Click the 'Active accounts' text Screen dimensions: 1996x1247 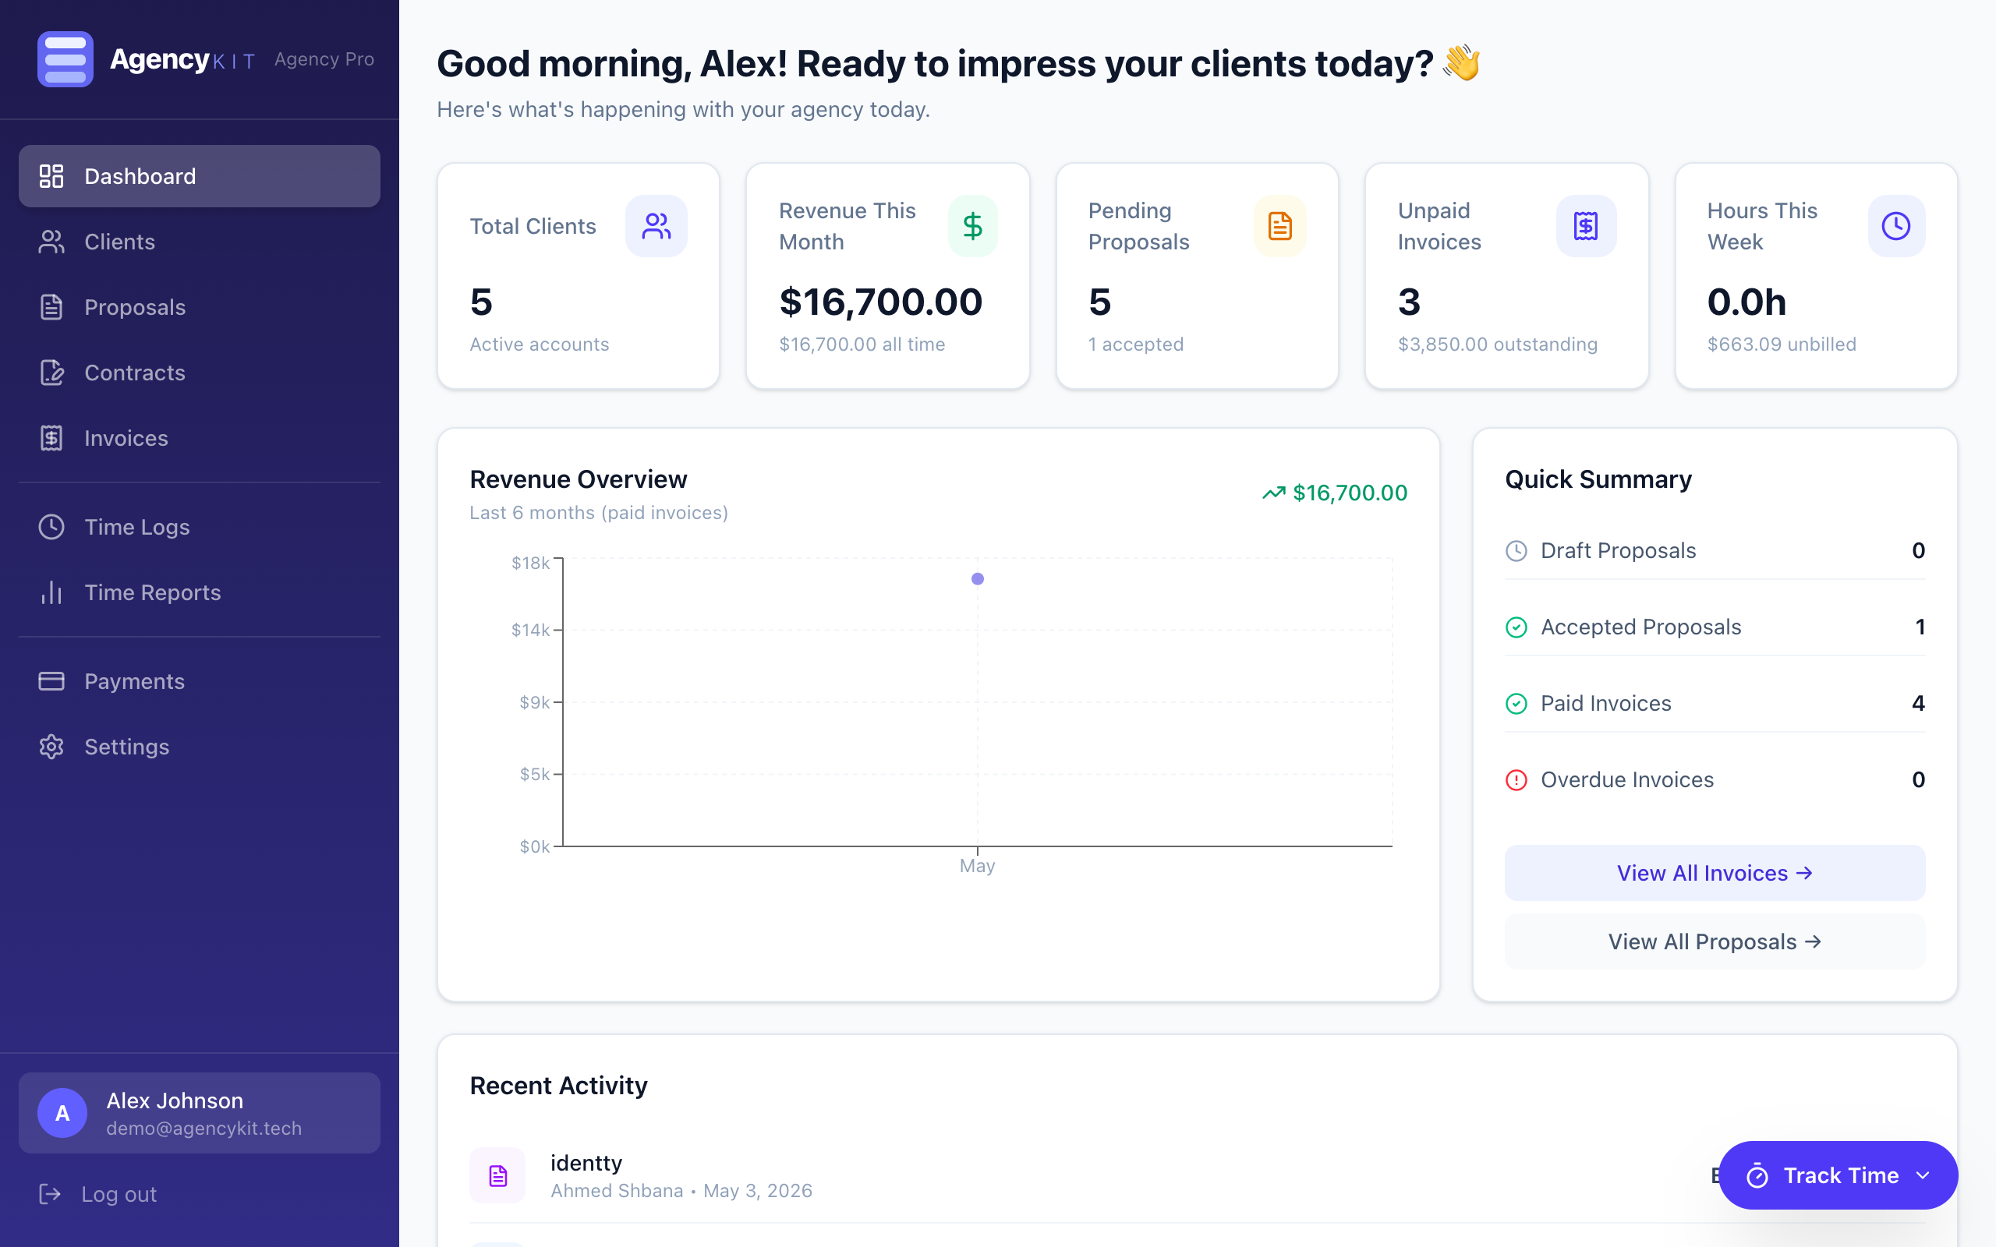point(540,344)
